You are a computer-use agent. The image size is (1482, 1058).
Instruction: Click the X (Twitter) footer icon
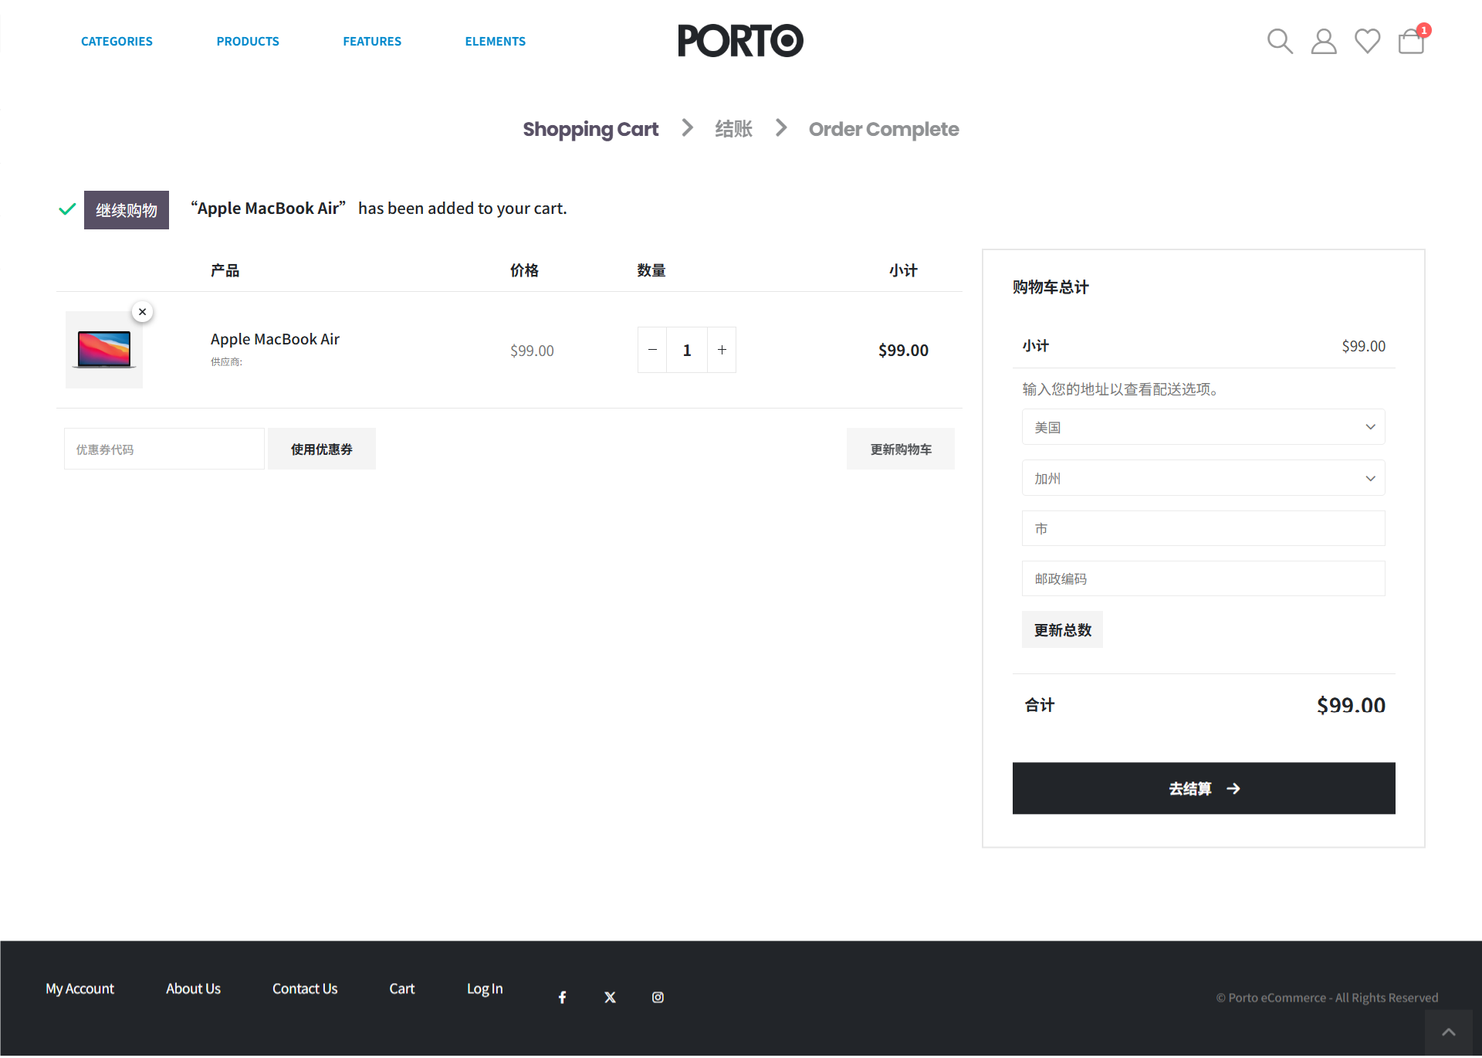[x=610, y=997]
